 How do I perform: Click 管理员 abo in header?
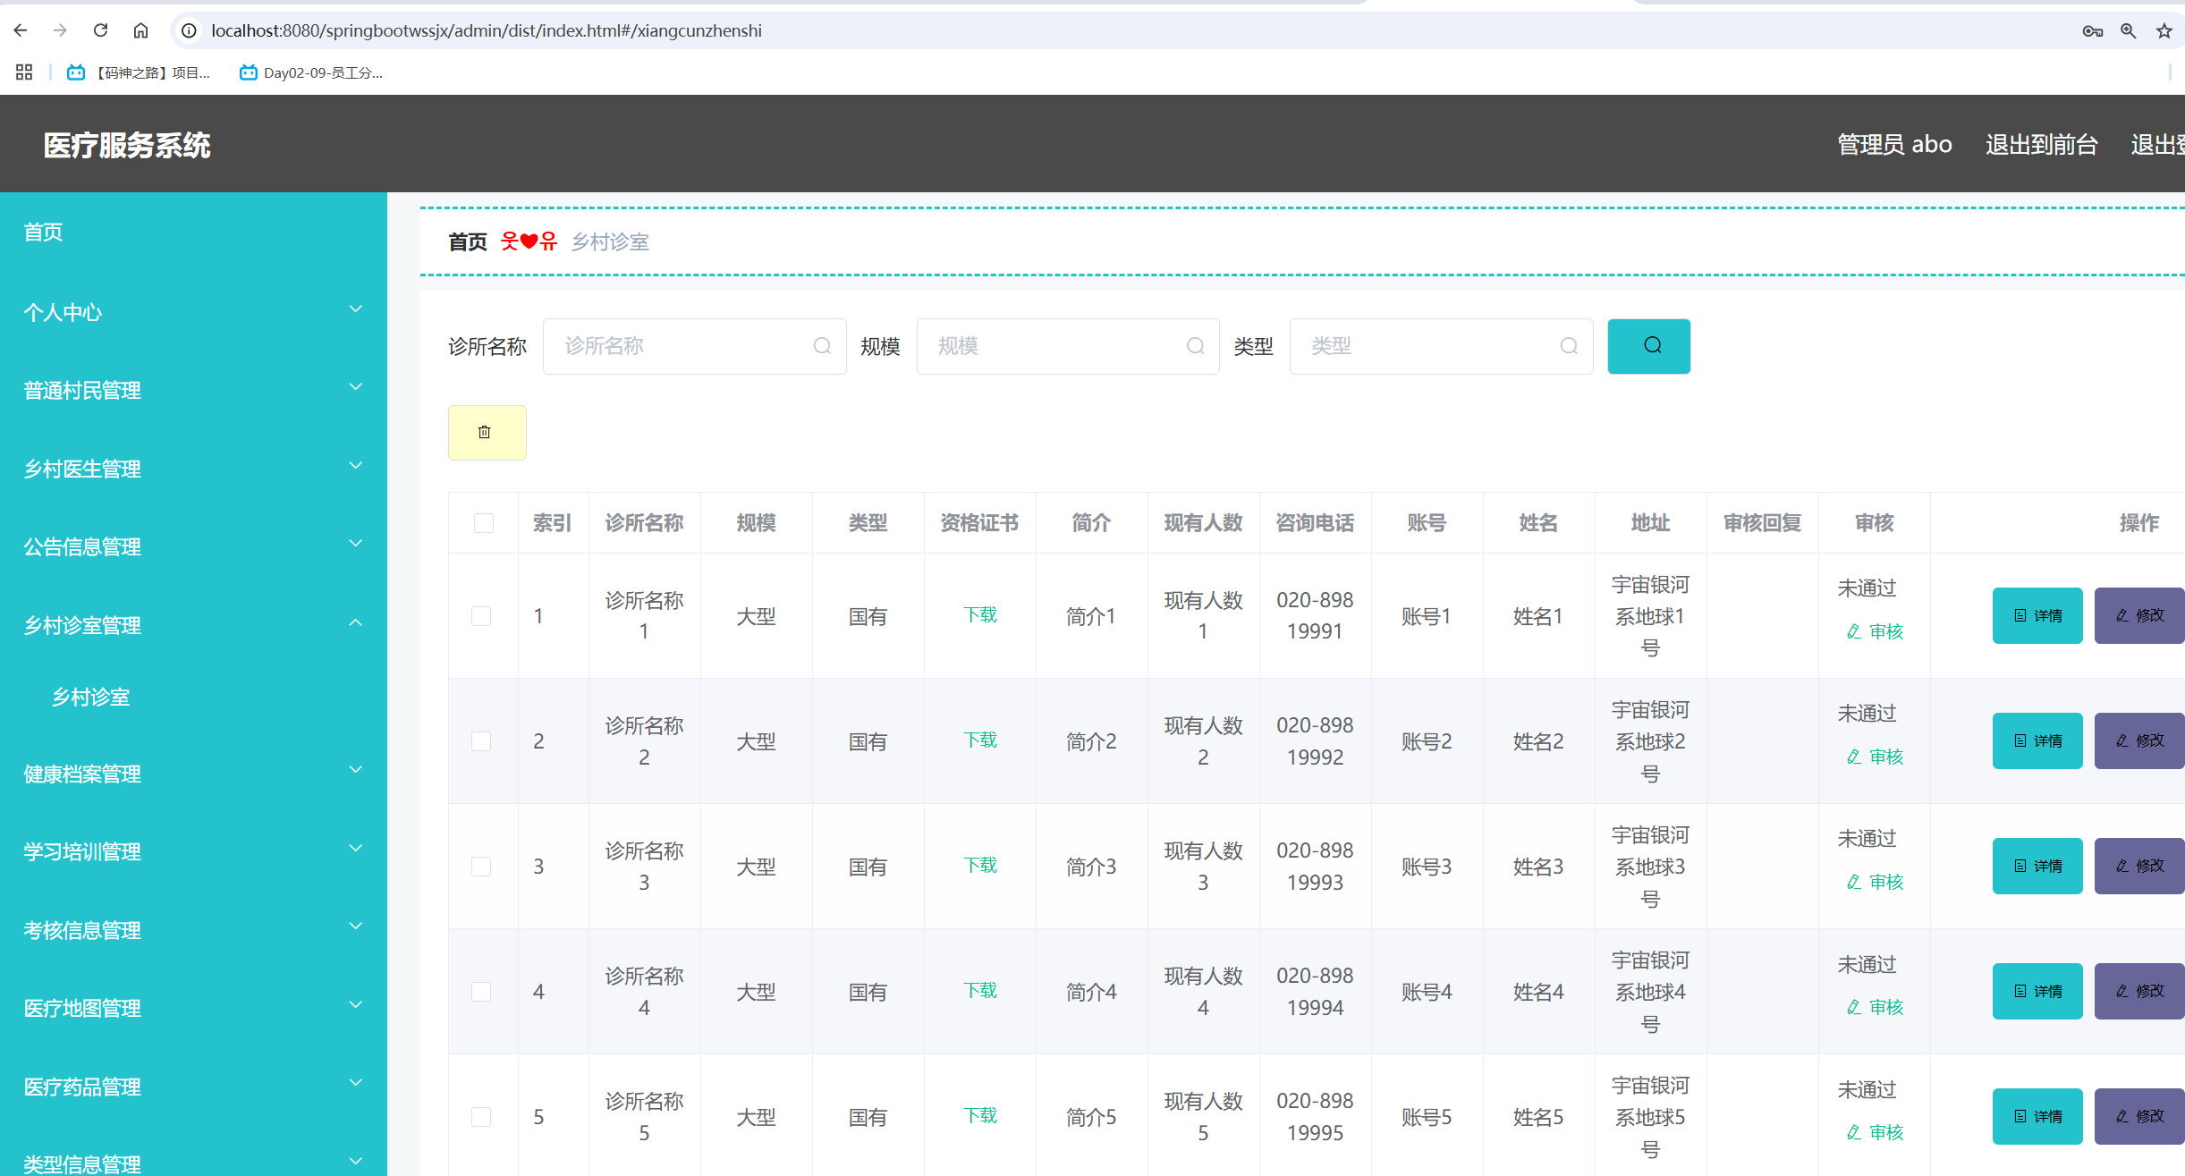tap(1894, 144)
